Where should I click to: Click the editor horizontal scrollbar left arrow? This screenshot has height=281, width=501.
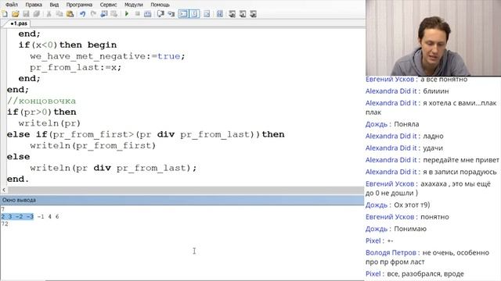4,190
